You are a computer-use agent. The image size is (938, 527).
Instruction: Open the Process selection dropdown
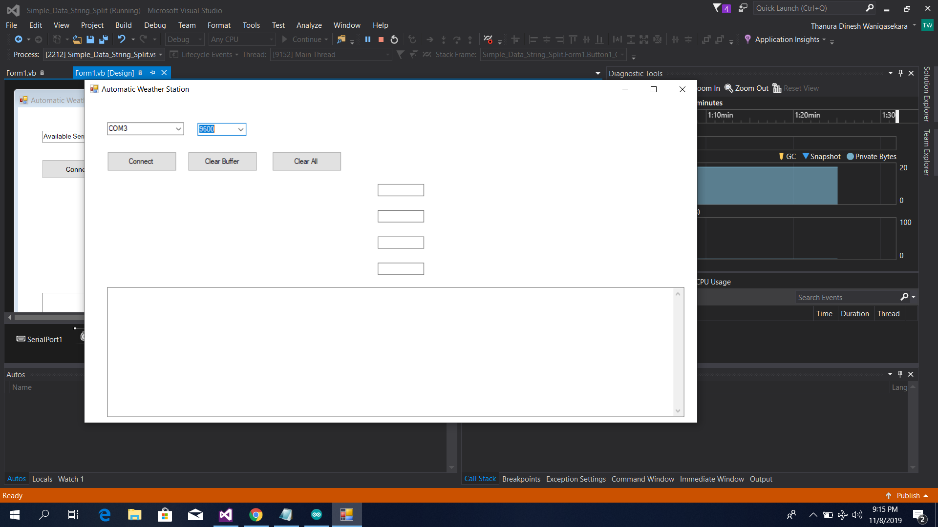[x=161, y=55]
